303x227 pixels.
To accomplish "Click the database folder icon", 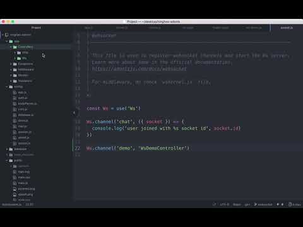I will pyautogui.click(x=11, y=149).
